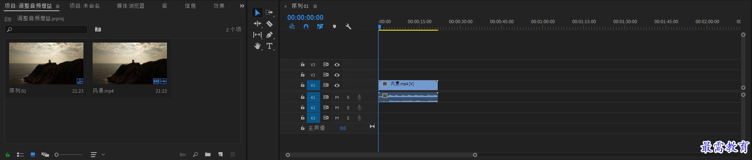Select the Track Select Forward tool
The image size is (752, 160).
(x=269, y=13)
